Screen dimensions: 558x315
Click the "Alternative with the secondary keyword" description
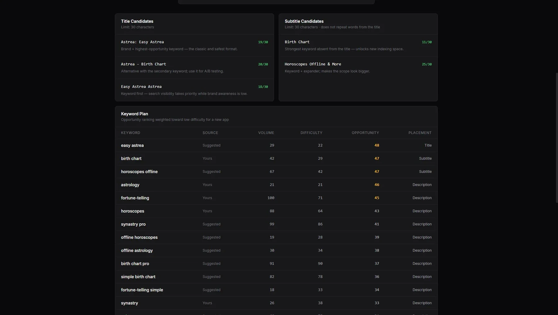(x=172, y=71)
